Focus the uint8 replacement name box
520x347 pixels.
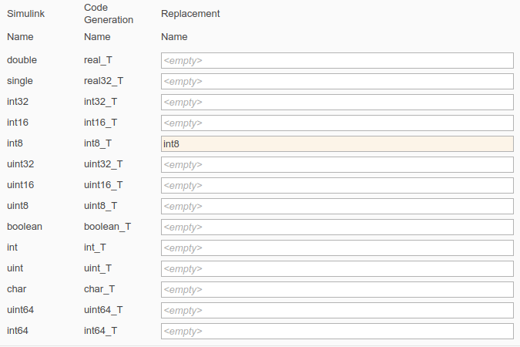point(337,206)
